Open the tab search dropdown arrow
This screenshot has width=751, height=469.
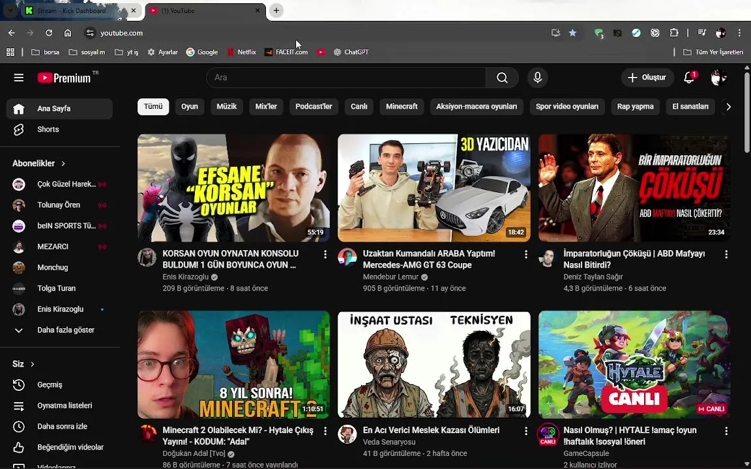[10, 10]
